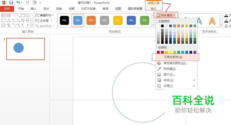This screenshot has width=231, height=125.
Task: Click the start slideshow icon in quick access toolbar
Action: 35,3
